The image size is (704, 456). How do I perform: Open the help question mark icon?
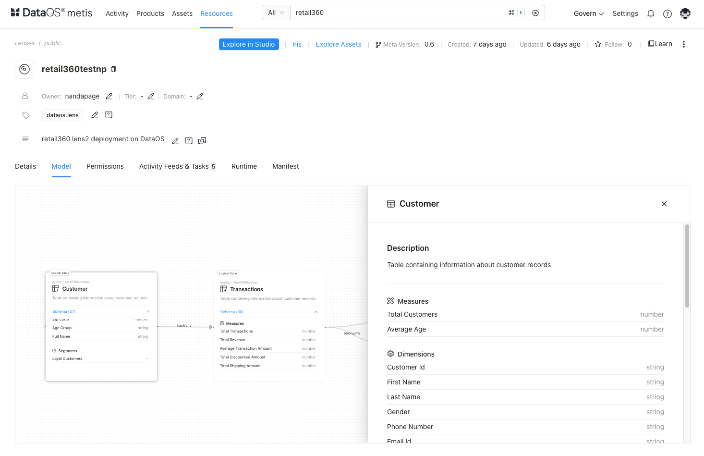pos(668,13)
